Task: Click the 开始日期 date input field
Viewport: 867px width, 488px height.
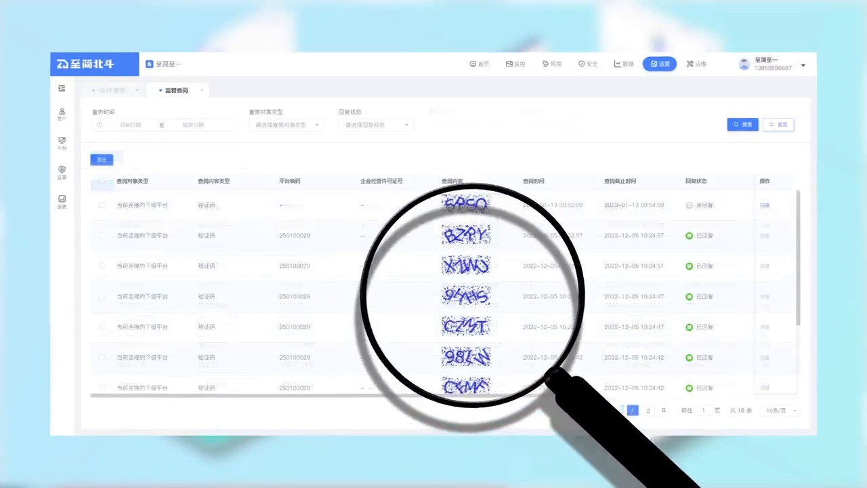Action: point(131,125)
